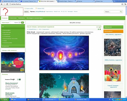Select the Новенькое sidebar tab
This screenshot has height=101, width=127.
[x=113, y=27]
